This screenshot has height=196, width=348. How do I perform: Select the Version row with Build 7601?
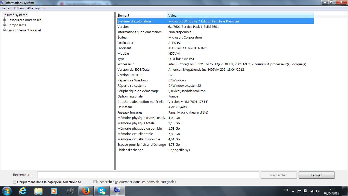[x=215, y=27]
